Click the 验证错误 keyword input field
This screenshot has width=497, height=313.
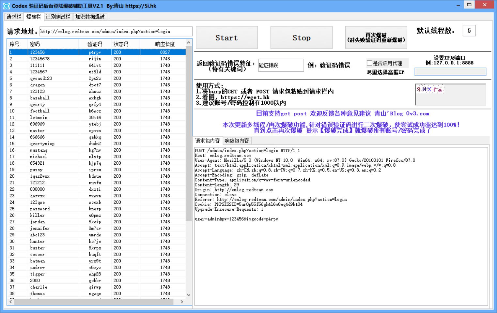281,65
